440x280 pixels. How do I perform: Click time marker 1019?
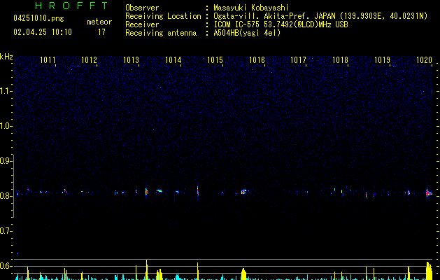[x=382, y=60]
